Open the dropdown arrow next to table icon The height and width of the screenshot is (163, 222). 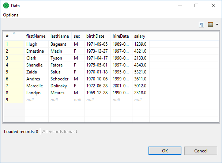[217, 24]
